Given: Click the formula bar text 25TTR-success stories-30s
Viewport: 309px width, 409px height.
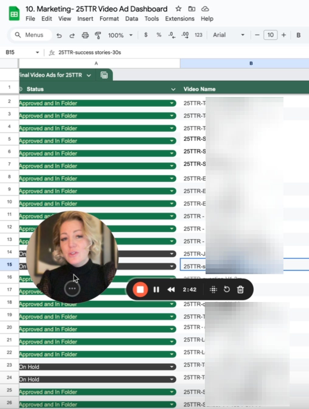Looking at the screenshot, I should 90,52.
